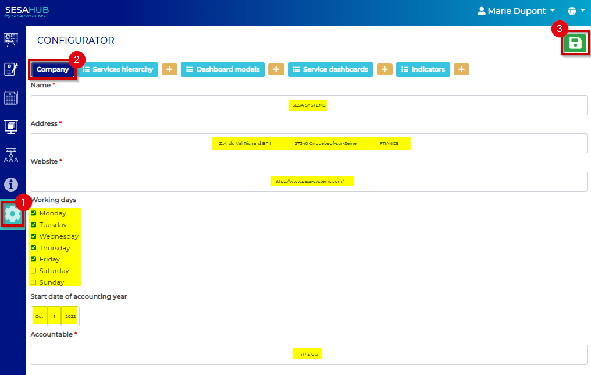Switch to the Services hierarchy tab
The width and height of the screenshot is (591, 375).
pyautogui.click(x=118, y=69)
